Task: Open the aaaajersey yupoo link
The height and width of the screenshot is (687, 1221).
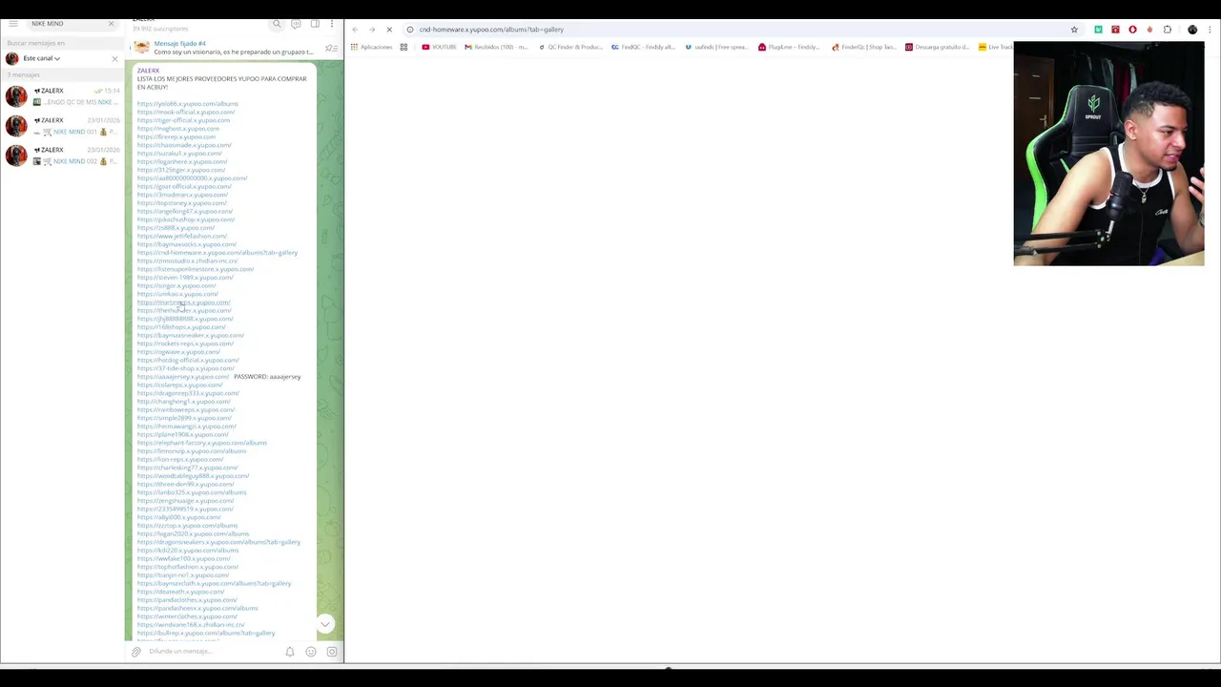Action: (x=183, y=377)
